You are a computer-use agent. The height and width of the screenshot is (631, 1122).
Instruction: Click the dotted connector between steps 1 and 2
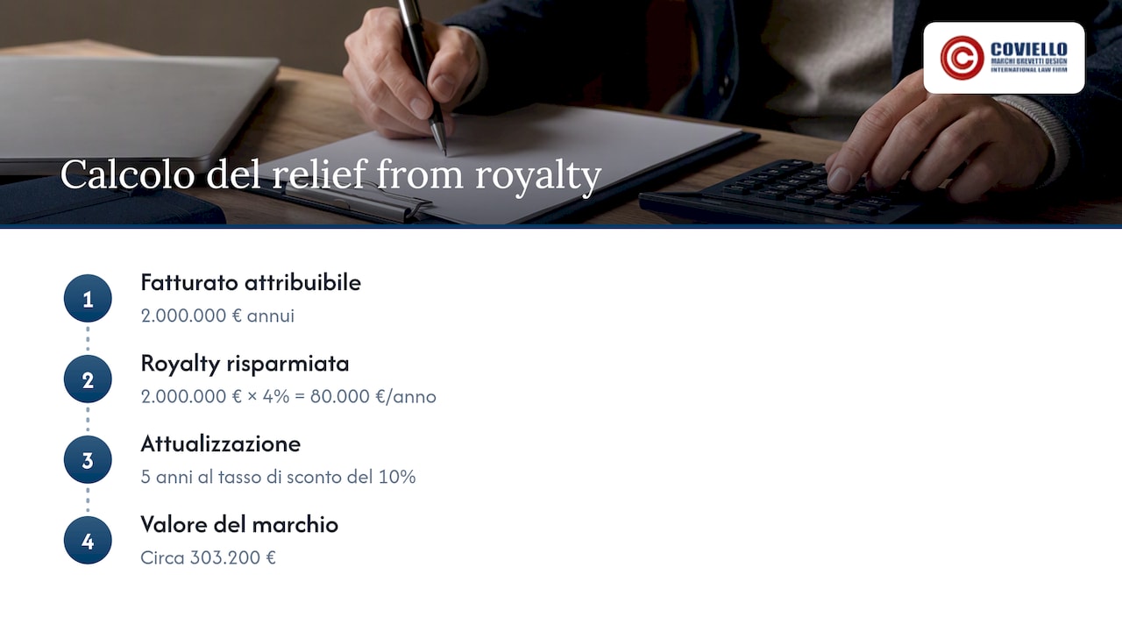[x=88, y=339]
